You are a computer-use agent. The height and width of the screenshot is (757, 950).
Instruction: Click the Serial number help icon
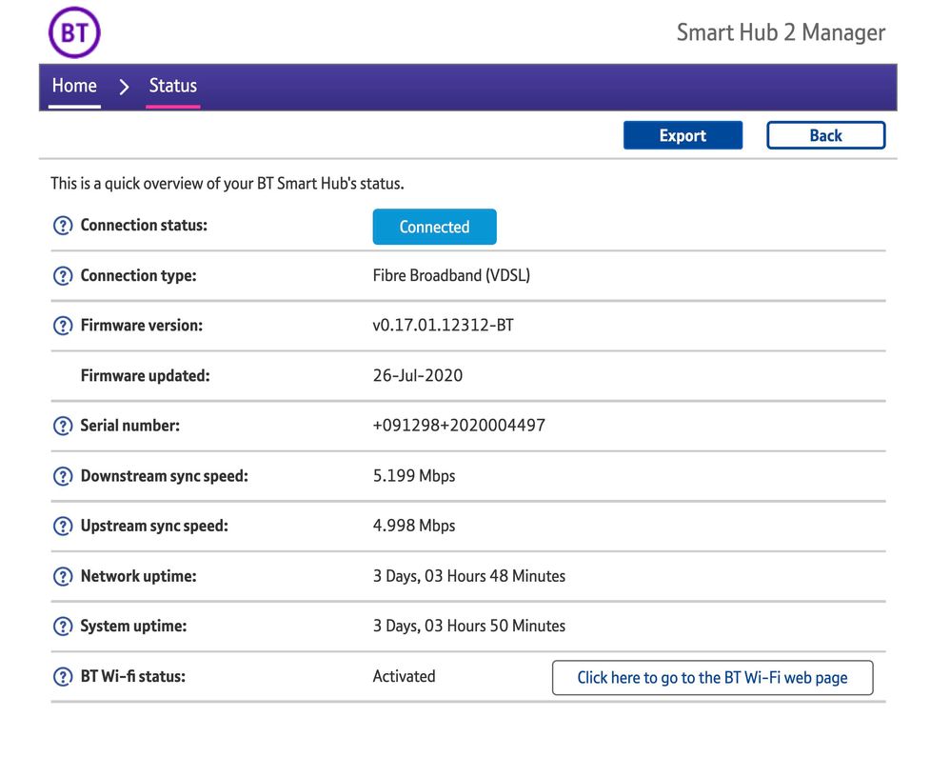[63, 425]
